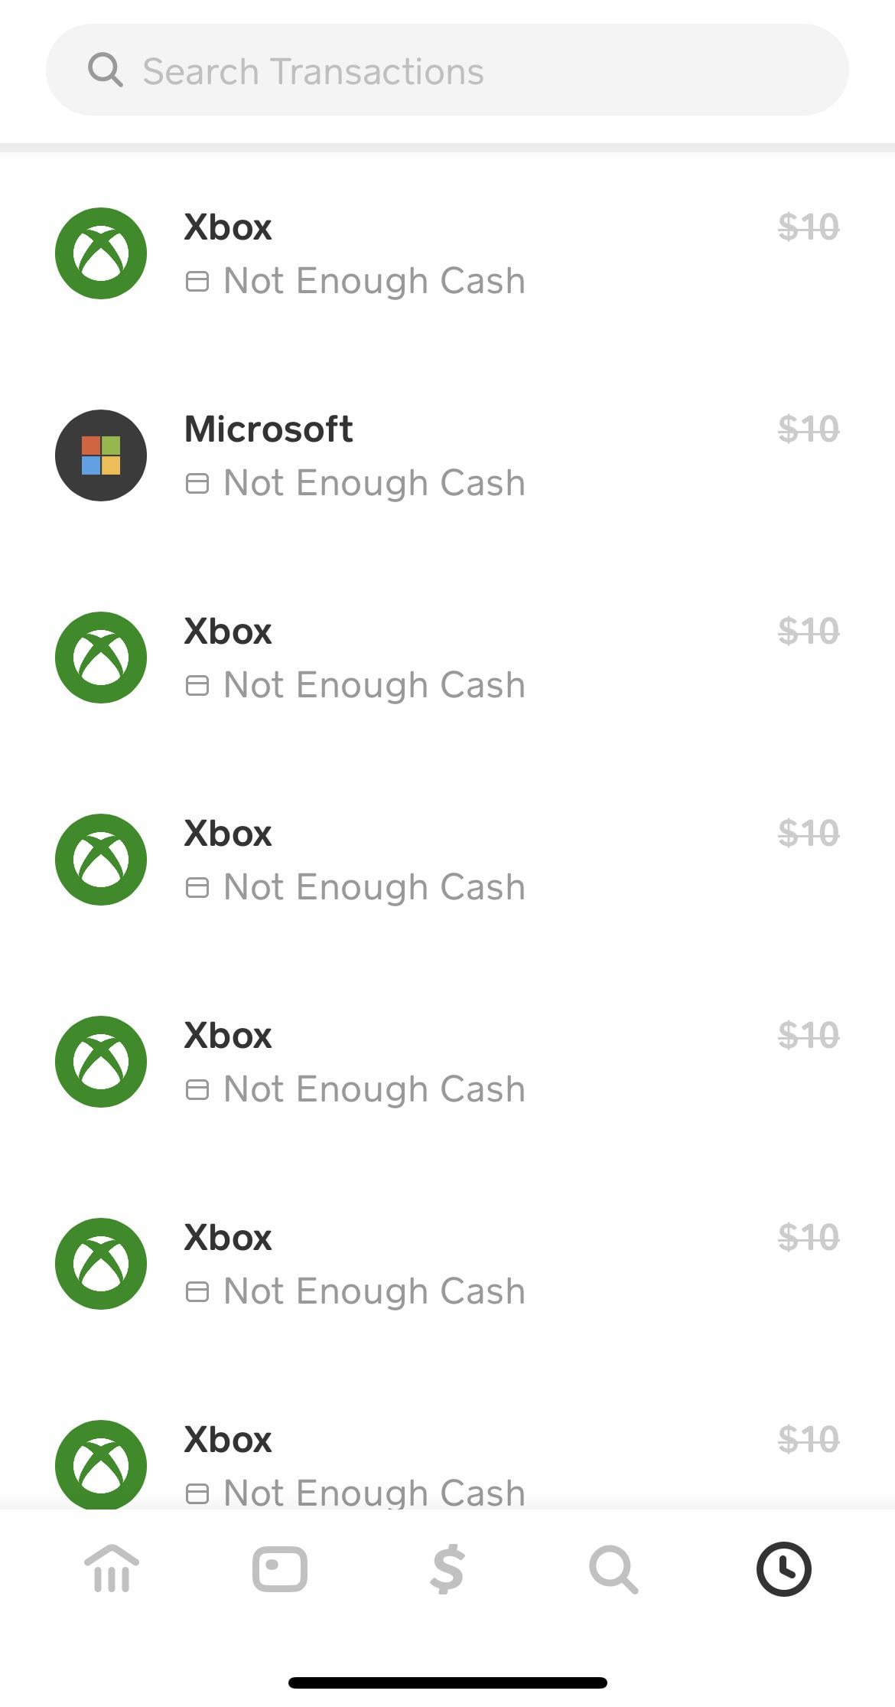Click the Microsoft transaction title
Image resolution: width=895 pixels, height=1707 pixels.
[268, 429]
